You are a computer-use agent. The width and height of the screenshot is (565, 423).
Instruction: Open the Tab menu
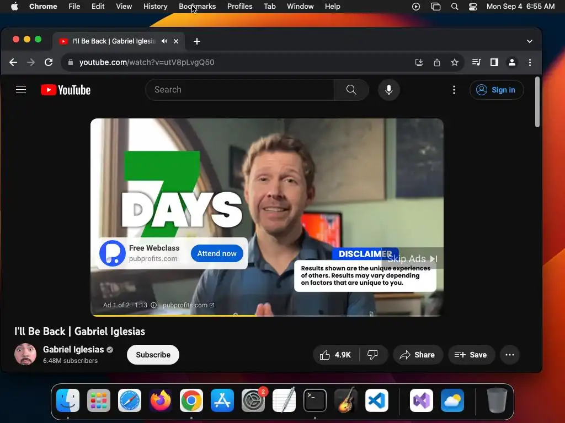[x=269, y=7]
